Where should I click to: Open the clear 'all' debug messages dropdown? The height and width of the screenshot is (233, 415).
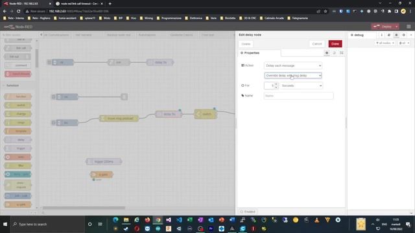tap(404, 43)
